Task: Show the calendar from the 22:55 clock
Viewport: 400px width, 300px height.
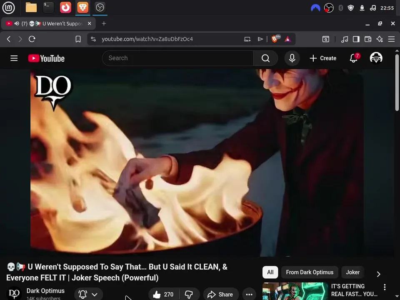Action: [387, 8]
